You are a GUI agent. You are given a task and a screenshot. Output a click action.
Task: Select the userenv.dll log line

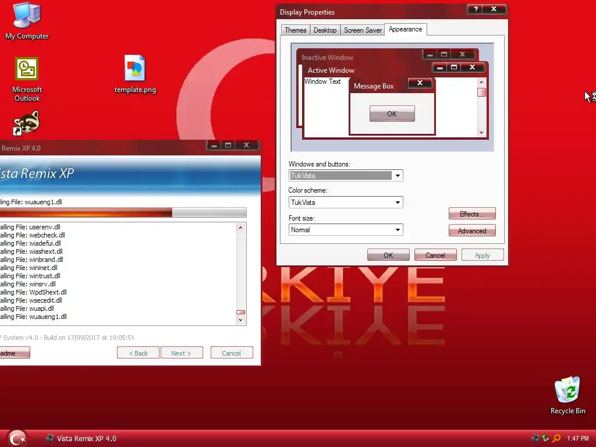(x=30, y=227)
